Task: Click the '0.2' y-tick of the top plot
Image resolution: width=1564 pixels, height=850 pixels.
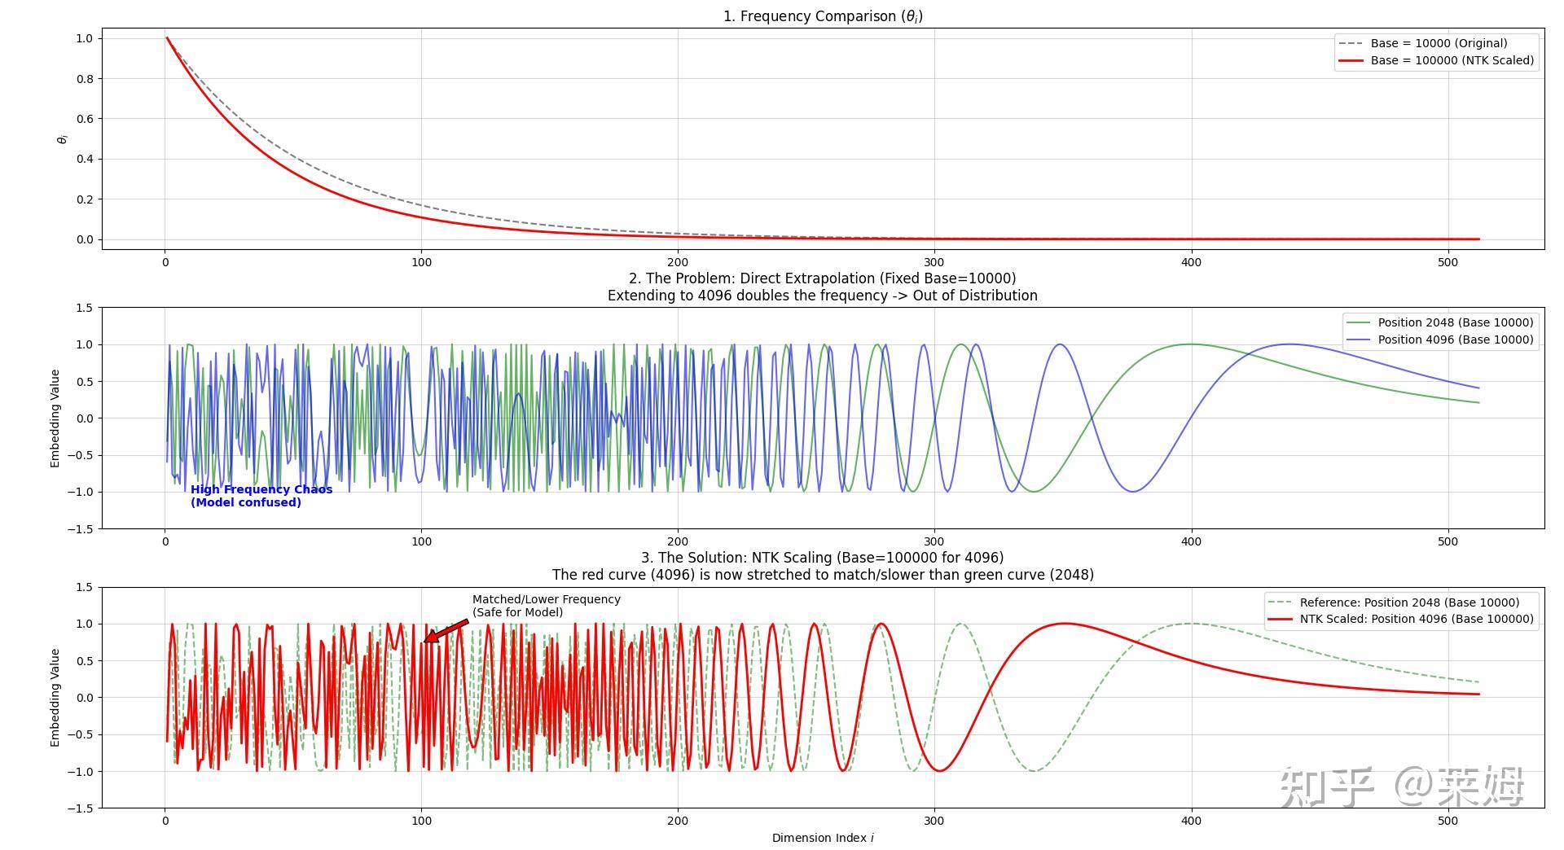Action: tap(84, 199)
